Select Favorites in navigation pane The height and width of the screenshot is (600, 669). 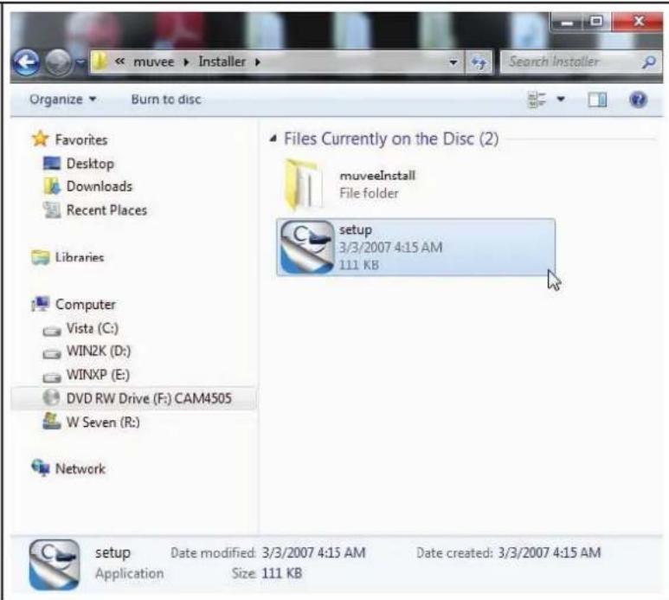tap(81, 140)
